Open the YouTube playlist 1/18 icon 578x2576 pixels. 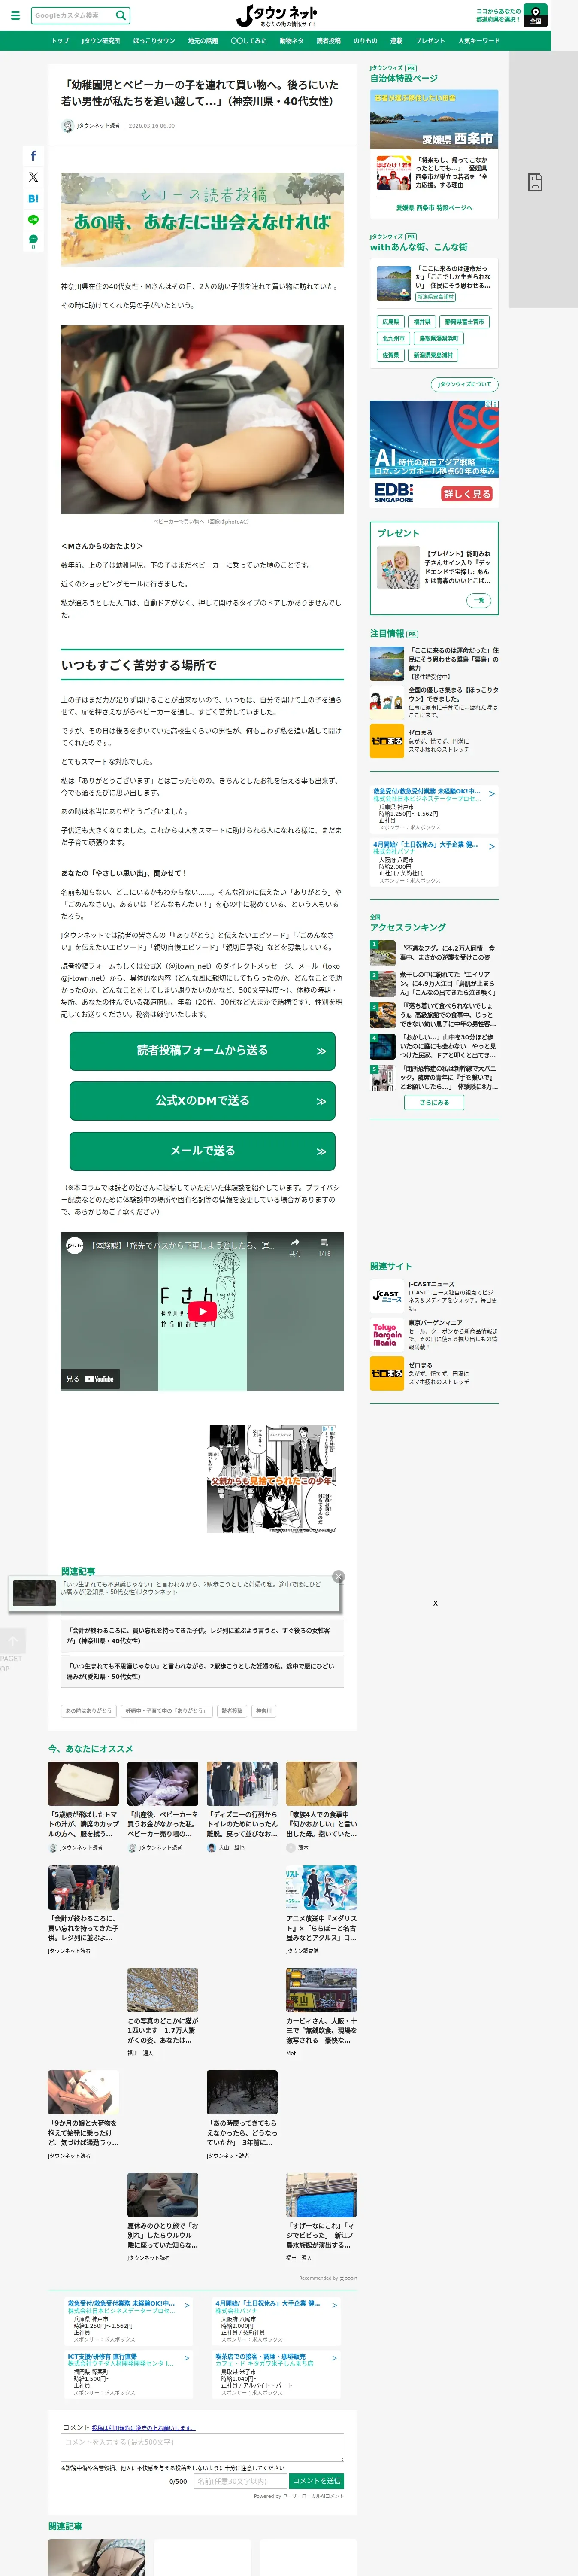324,1243
